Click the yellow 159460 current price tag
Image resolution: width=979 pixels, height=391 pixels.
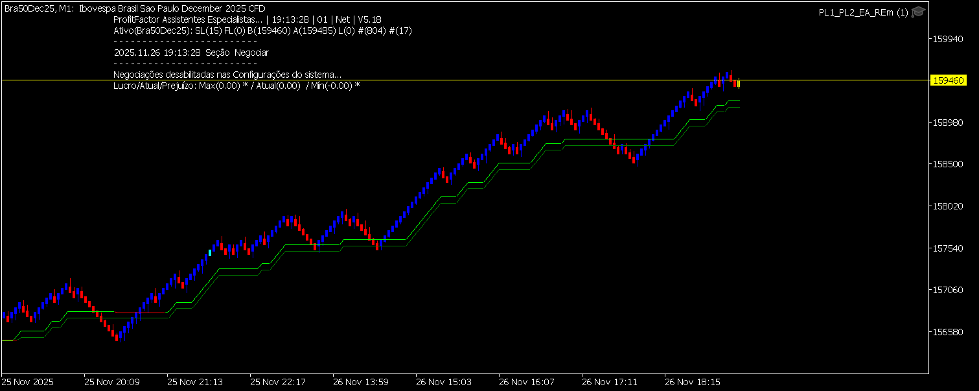tap(948, 80)
